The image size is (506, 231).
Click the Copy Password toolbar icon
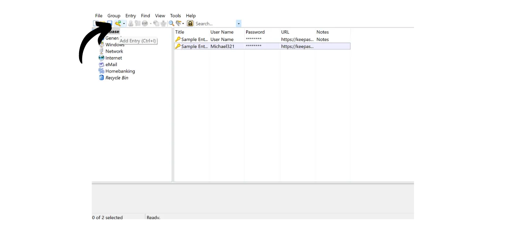(137, 23)
